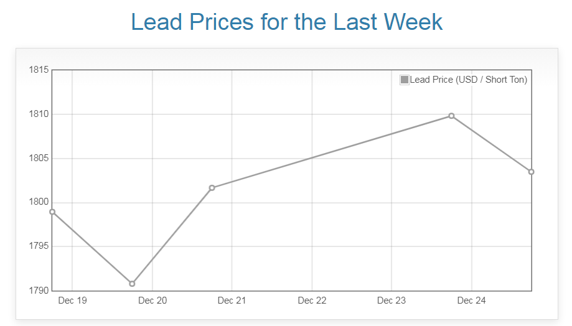572x326 pixels.
Task: Select the first data point of the line
Action: tap(52, 212)
